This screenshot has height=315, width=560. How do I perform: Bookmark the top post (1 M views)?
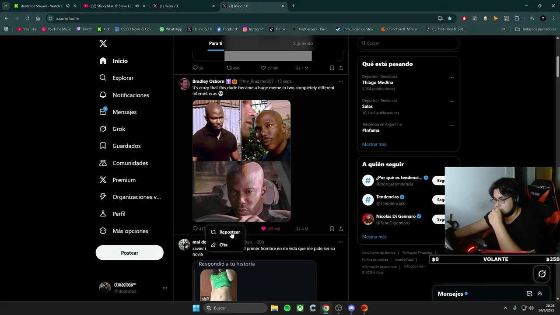click(332, 68)
